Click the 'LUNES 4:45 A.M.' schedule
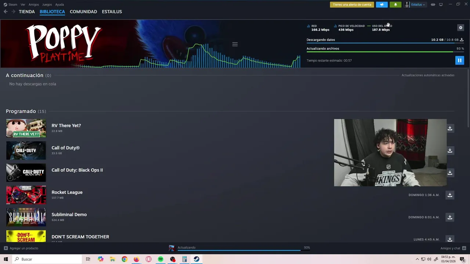Screen dimensions: 470x264 coord(426,239)
